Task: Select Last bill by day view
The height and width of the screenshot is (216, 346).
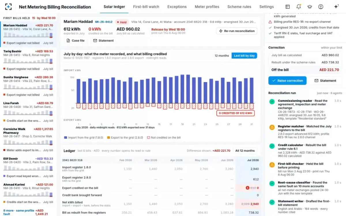Action: [244, 56]
